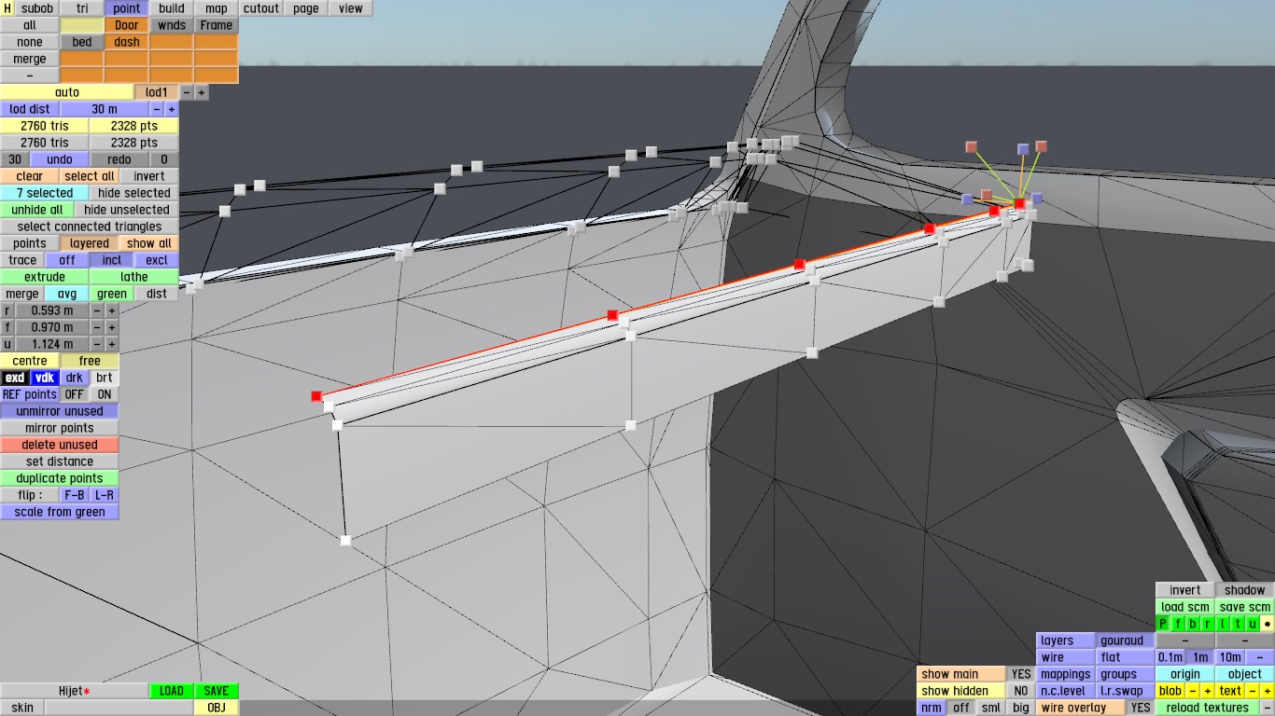Open the tri tab

pyautogui.click(x=82, y=8)
